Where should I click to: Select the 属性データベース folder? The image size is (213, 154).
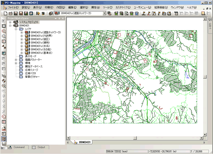(34, 66)
